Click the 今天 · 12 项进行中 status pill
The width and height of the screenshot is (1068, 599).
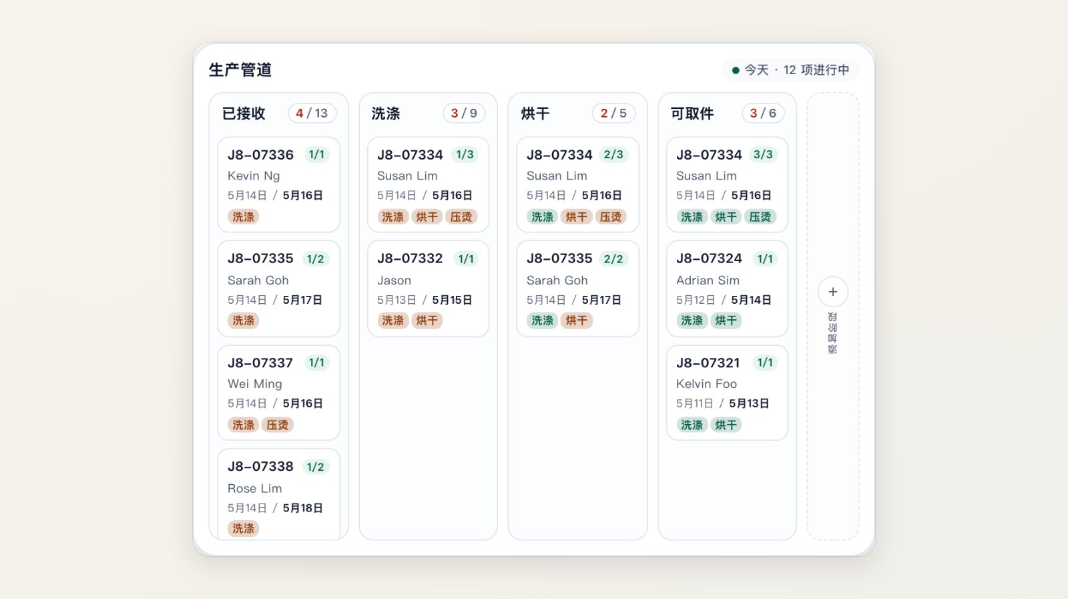[x=790, y=70]
